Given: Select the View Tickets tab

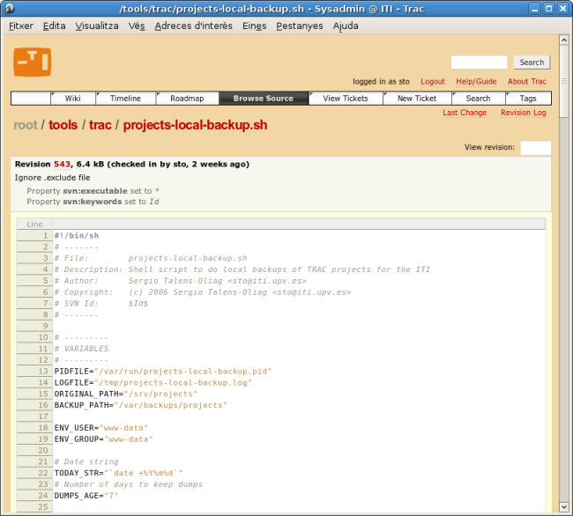Looking at the screenshot, I should 346,99.
